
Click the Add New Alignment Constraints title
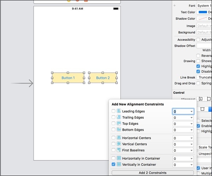(x=138, y=104)
